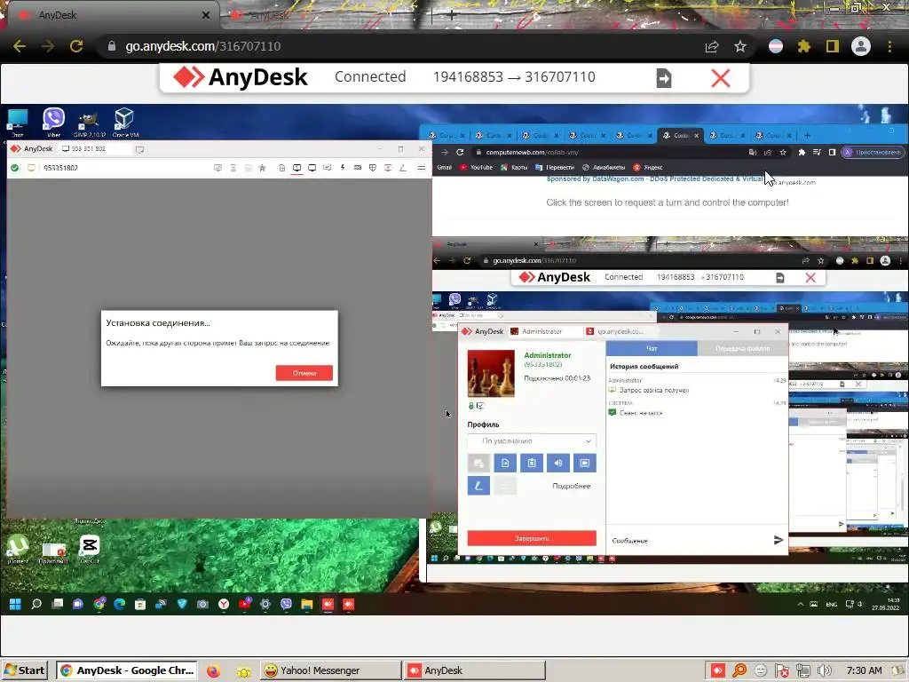
Task: Click the red Завершить button to end session
Action: (532, 538)
